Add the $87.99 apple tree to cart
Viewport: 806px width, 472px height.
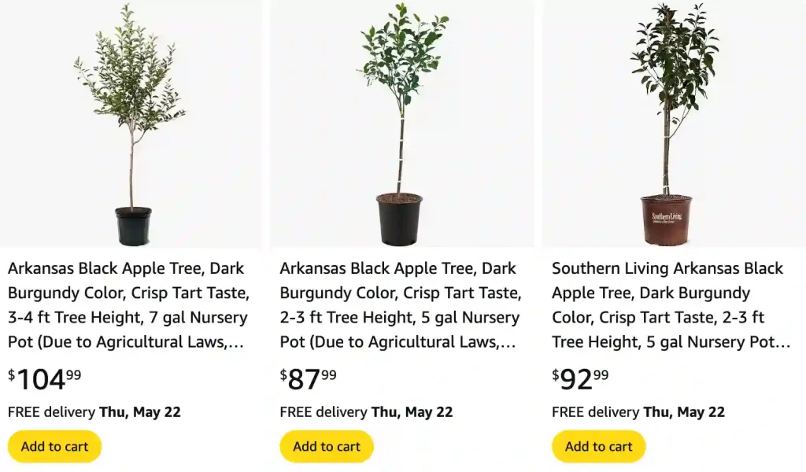(x=326, y=446)
